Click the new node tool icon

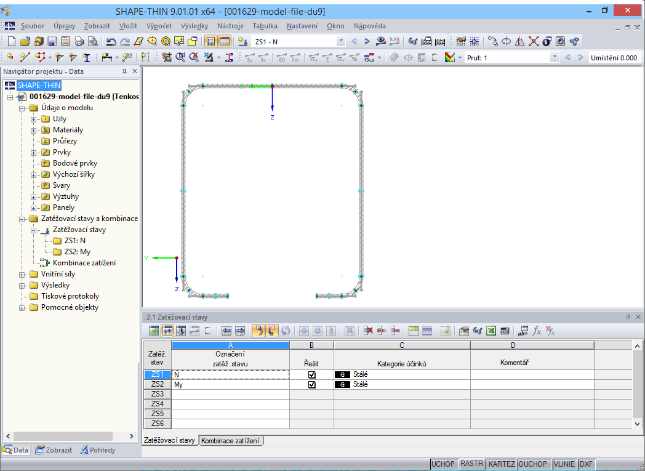click(x=10, y=58)
